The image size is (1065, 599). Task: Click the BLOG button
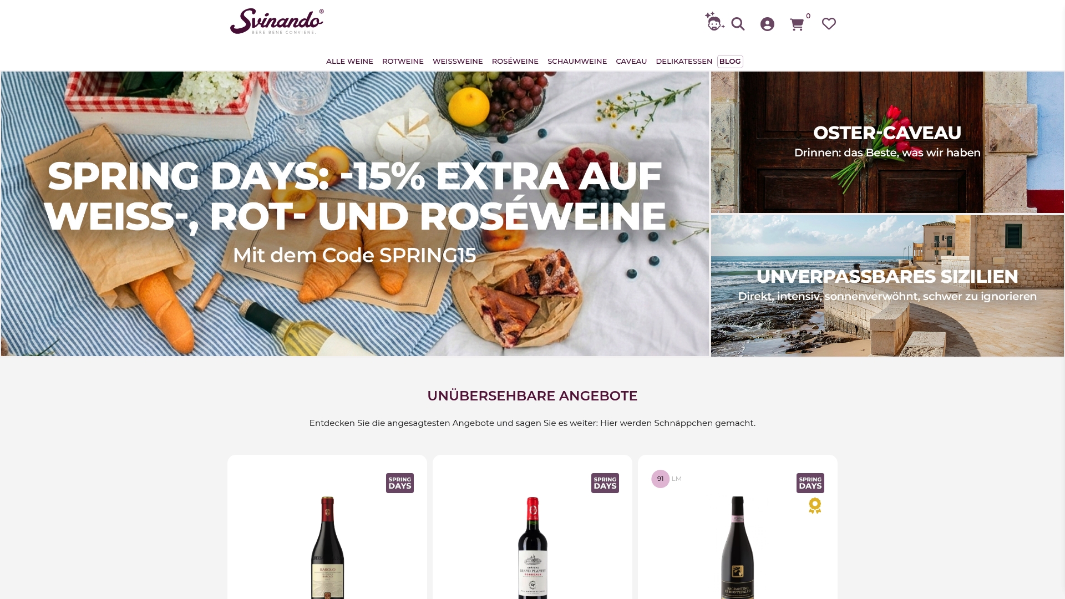[x=730, y=62]
